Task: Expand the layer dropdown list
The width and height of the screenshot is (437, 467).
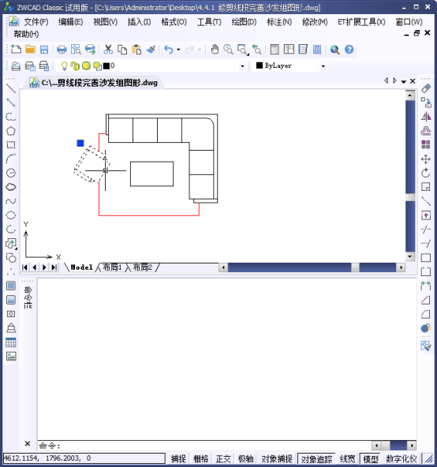Action: click(x=242, y=66)
